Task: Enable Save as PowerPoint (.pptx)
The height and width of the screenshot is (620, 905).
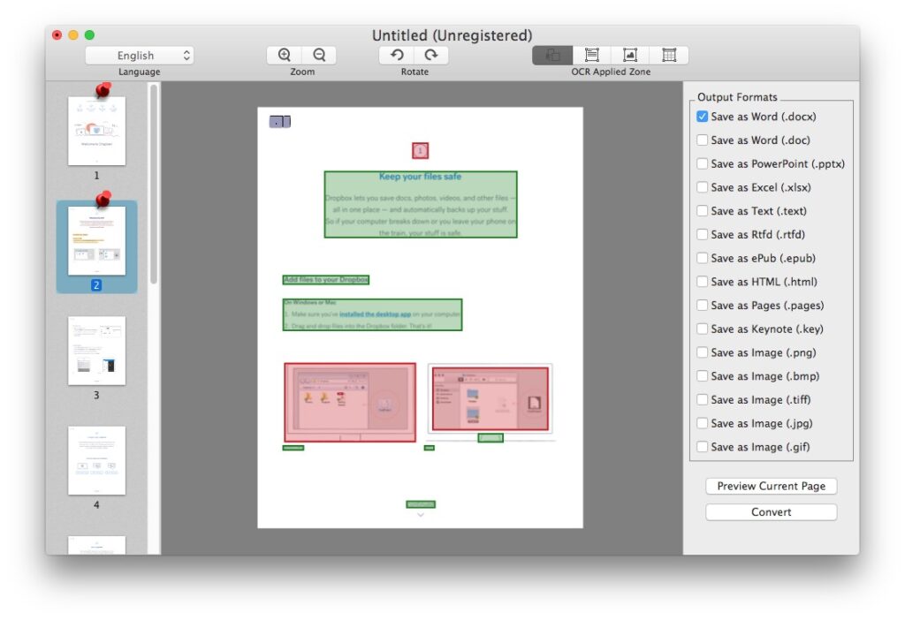Action: click(x=702, y=163)
